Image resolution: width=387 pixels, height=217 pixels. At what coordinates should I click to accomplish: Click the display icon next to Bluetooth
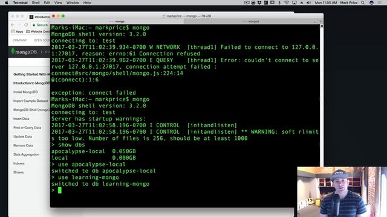272,2
